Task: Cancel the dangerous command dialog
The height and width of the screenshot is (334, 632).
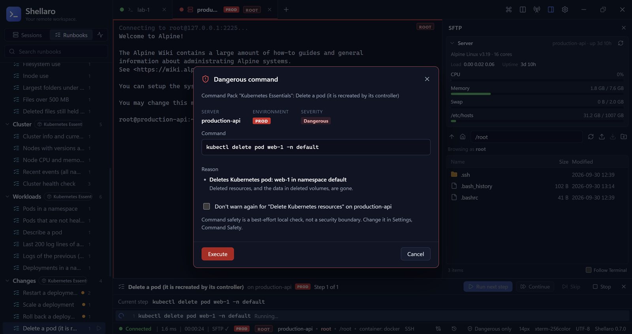Action: pyautogui.click(x=416, y=254)
